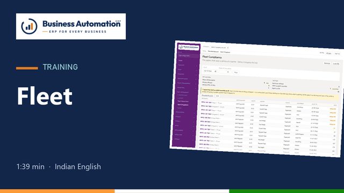Click the '1:39 min' duration text
Viewport: 344px width, 193px height.
click(x=30, y=167)
